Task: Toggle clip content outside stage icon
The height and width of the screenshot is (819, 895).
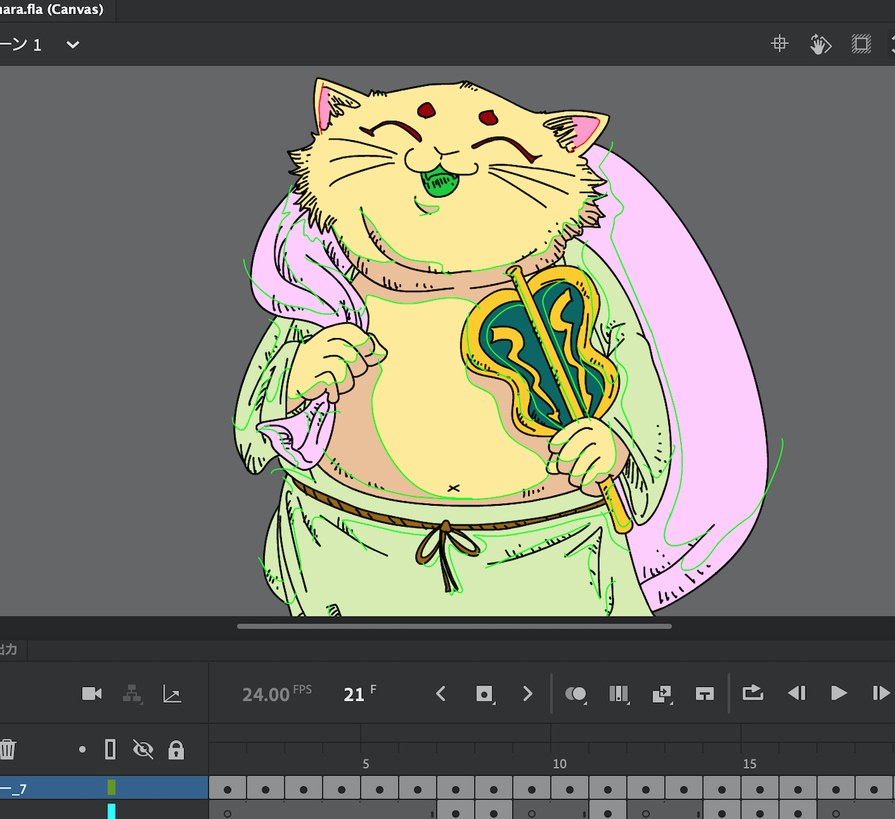Action: click(861, 44)
